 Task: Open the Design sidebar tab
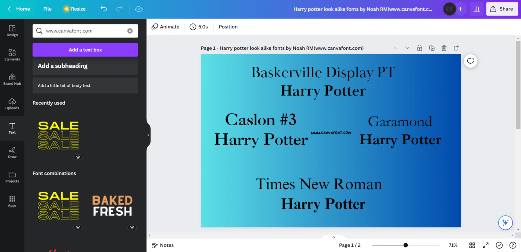[x=12, y=30]
